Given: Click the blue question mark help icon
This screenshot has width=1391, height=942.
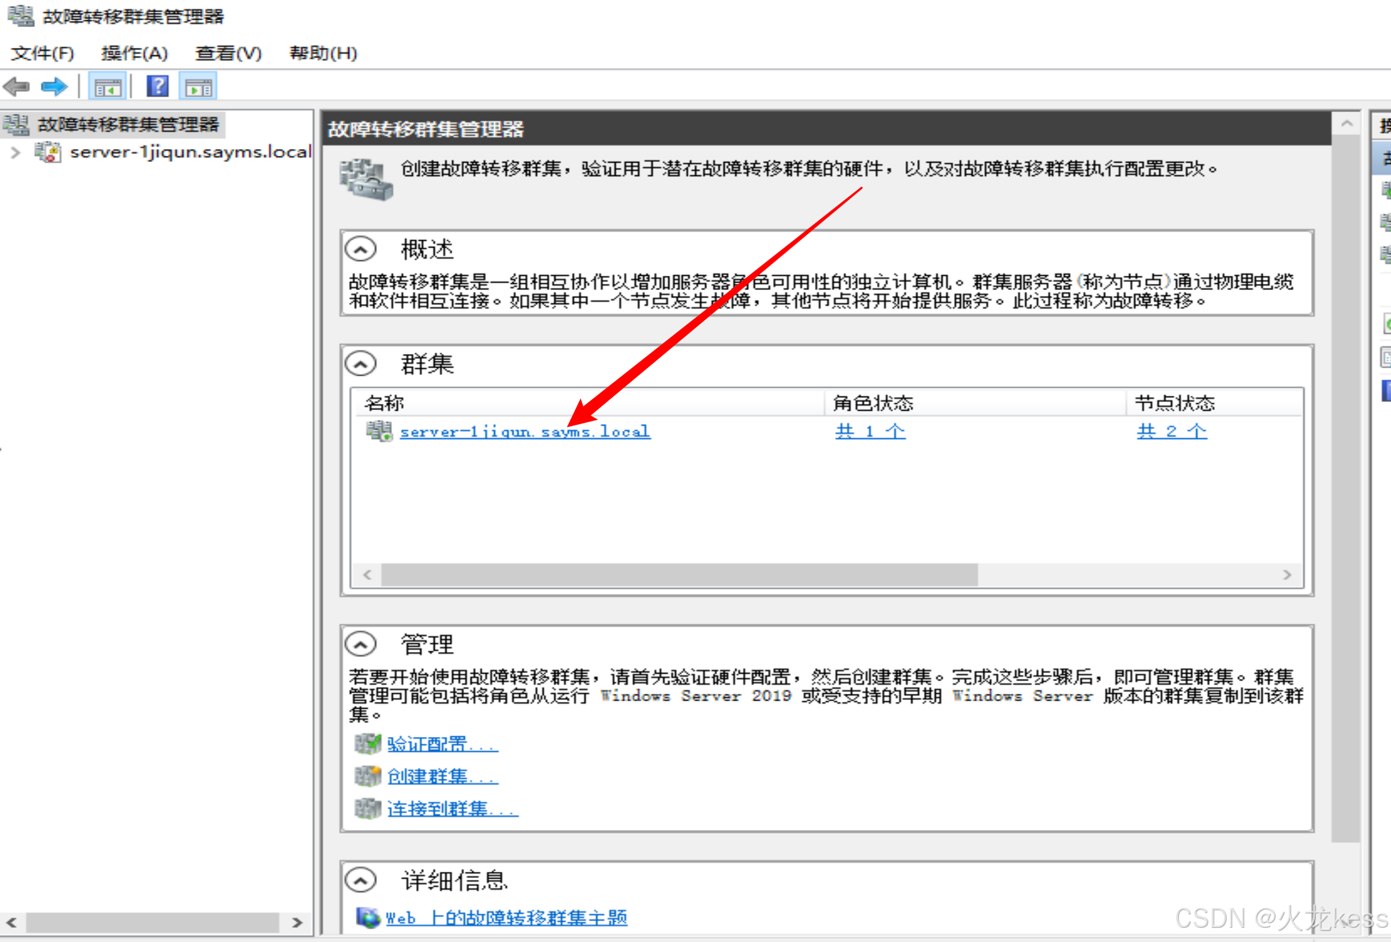Looking at the screenshot, I should pos(158,87).
